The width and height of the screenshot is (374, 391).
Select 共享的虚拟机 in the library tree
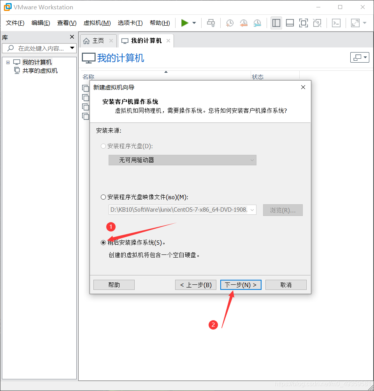pyautogui.click(x=40, y=71)
